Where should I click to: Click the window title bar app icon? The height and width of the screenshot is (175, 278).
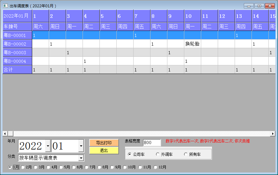[x=5, y=6]
